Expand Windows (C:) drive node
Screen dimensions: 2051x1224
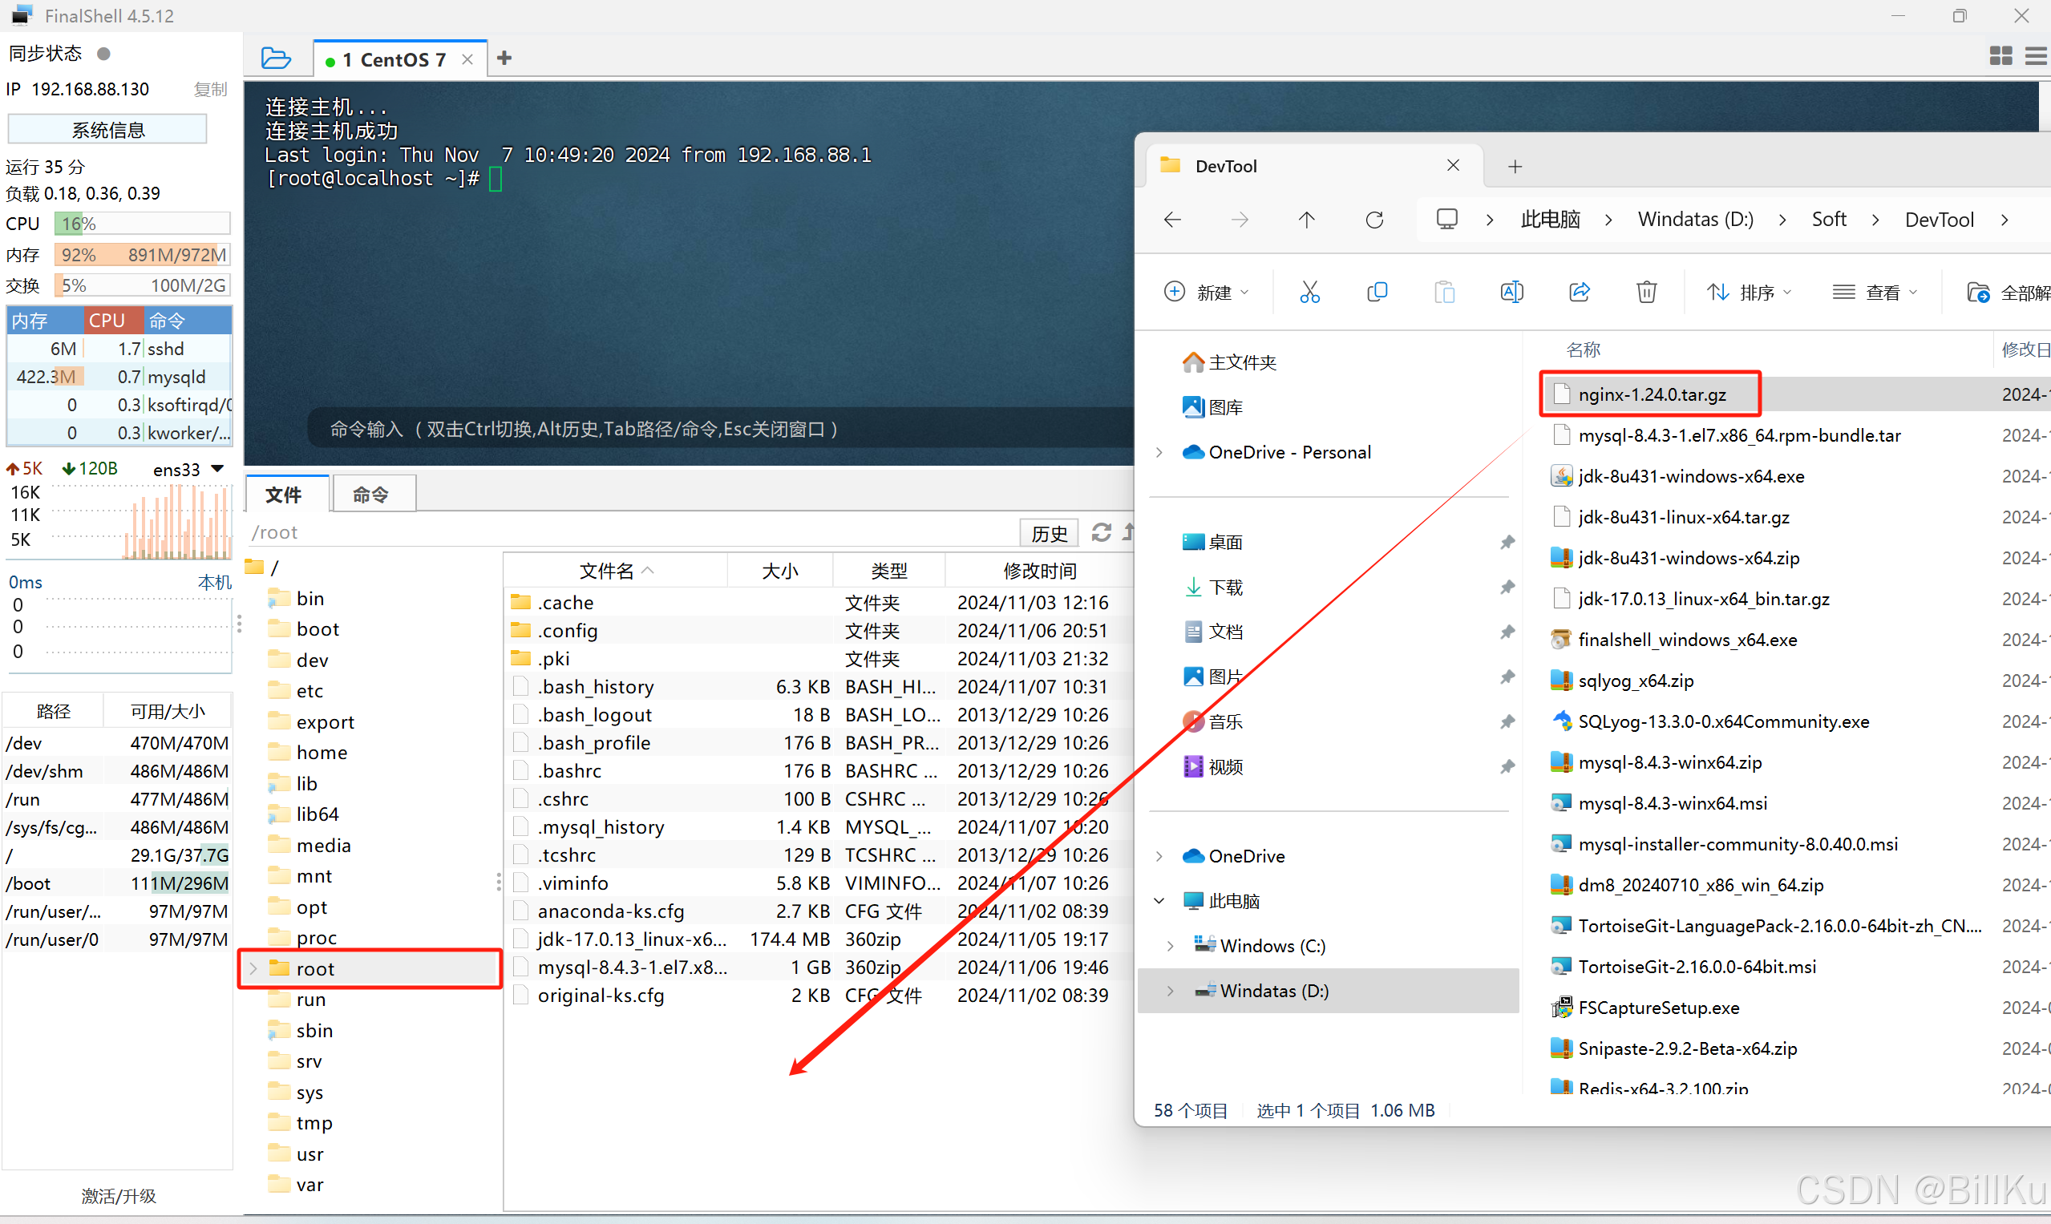(1170, 946)
